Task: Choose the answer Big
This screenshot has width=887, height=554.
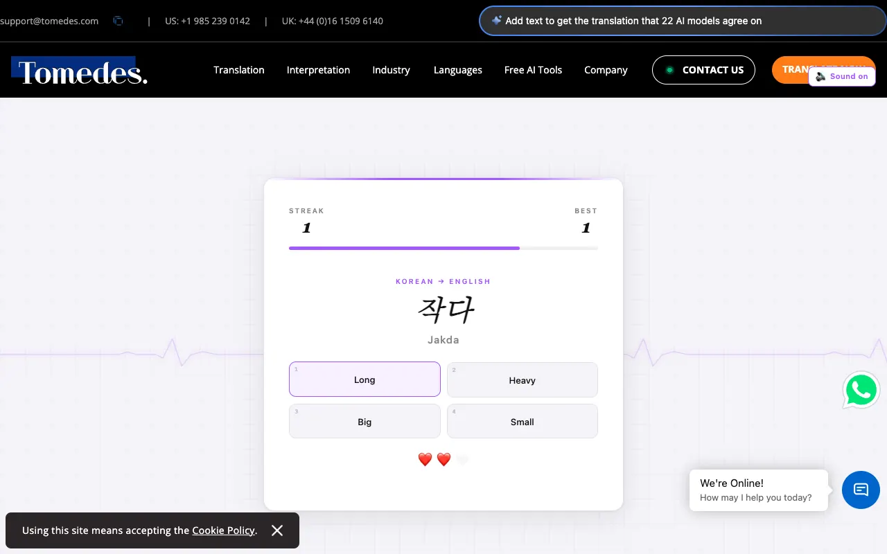Action: (x=365, y=421)
